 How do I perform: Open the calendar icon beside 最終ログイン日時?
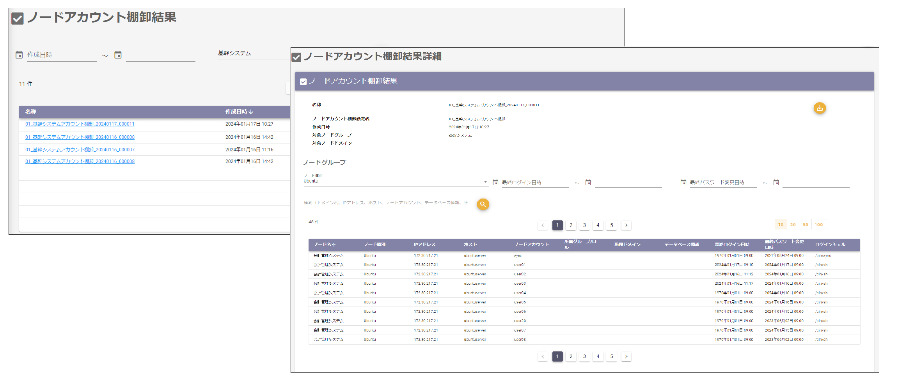pos(495,182)
